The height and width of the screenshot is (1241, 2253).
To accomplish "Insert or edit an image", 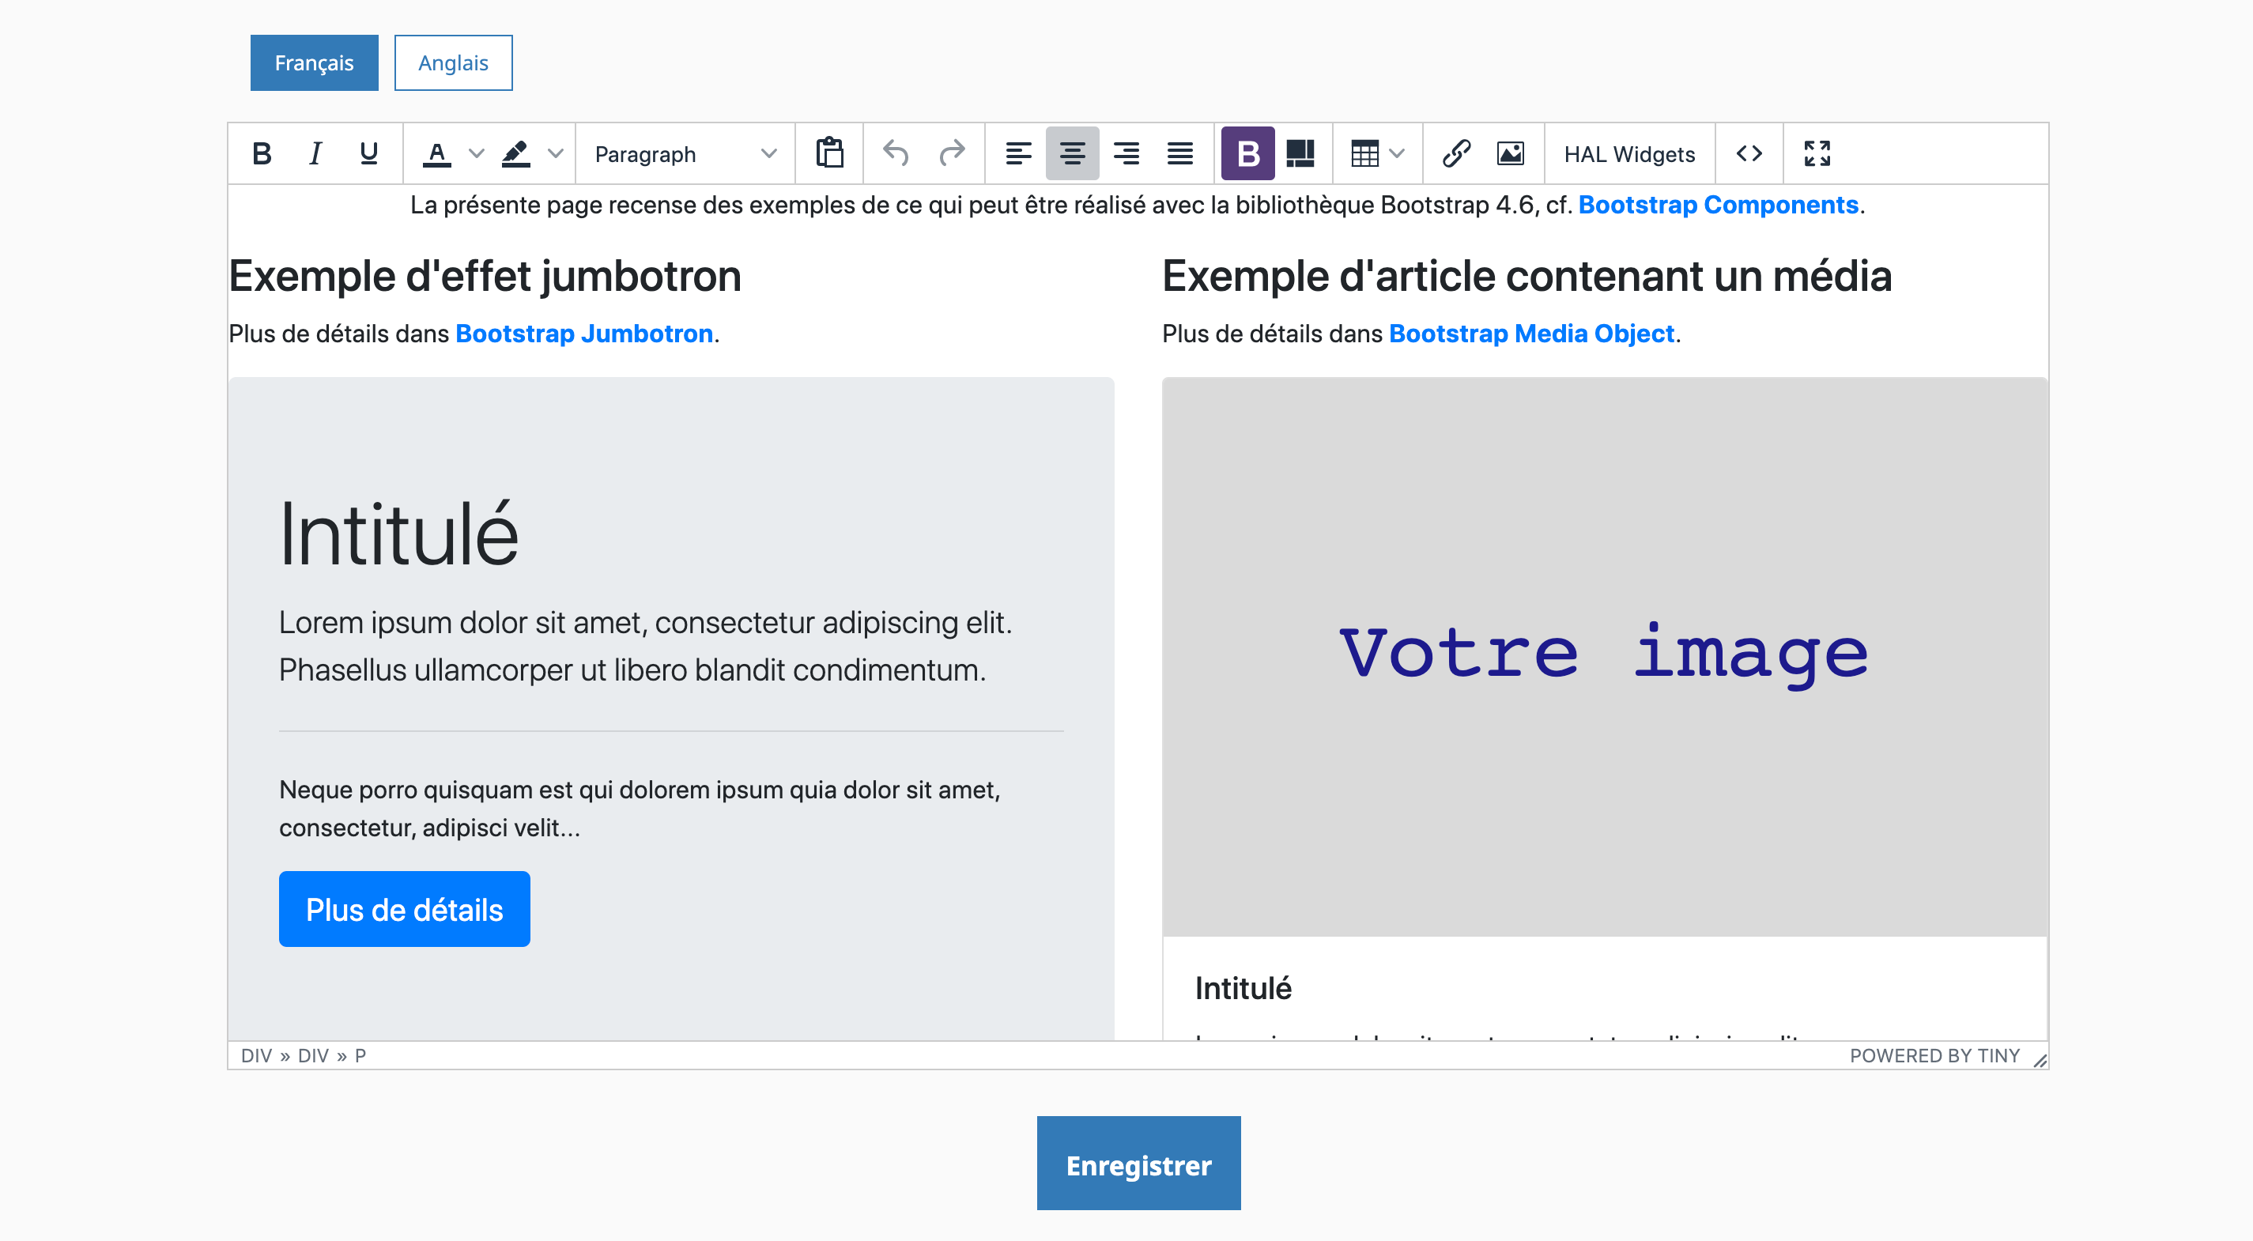I will [1511, 154].
